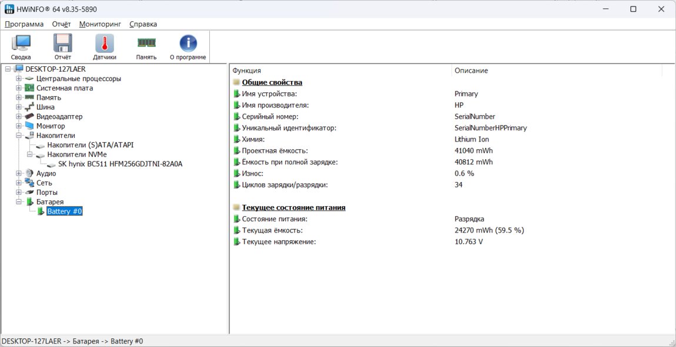Select the Battery #0 tree item
Viewport: 676px width, 347px height.
(64, 211)
